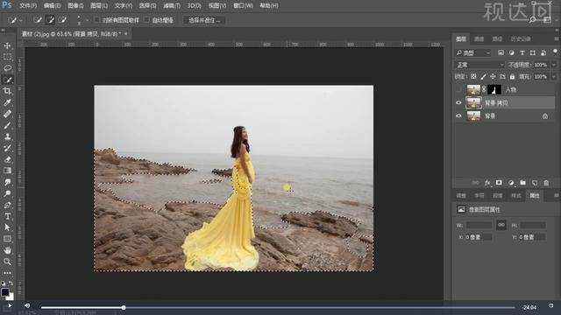Select the Path Selection tool
Viewport: 561px width, 315px height.
point(7,227)
